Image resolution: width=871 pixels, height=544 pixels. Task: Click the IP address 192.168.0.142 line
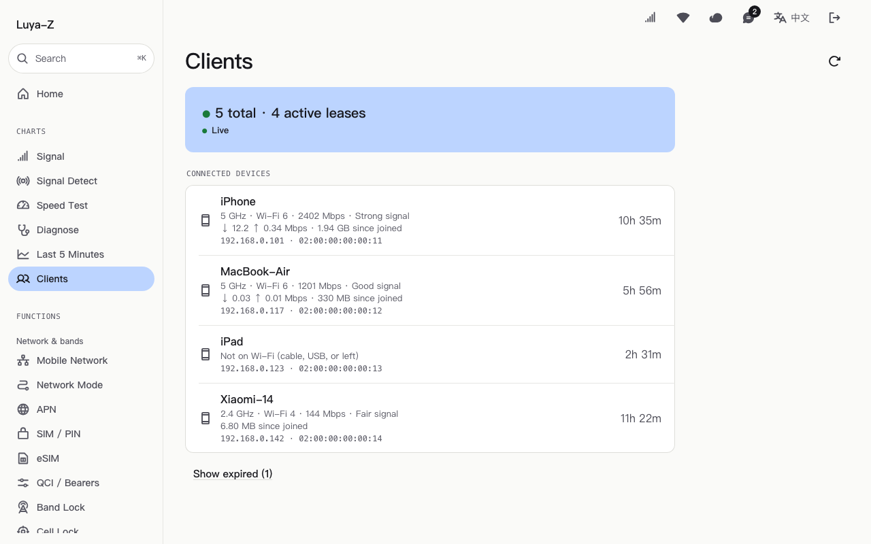[x=301, y=439]
